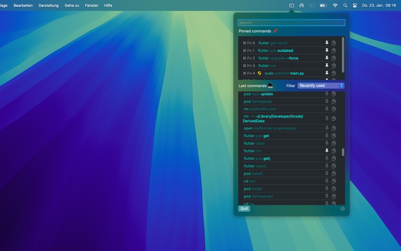Pin the flutter pub get\ command

coord(327,158)
